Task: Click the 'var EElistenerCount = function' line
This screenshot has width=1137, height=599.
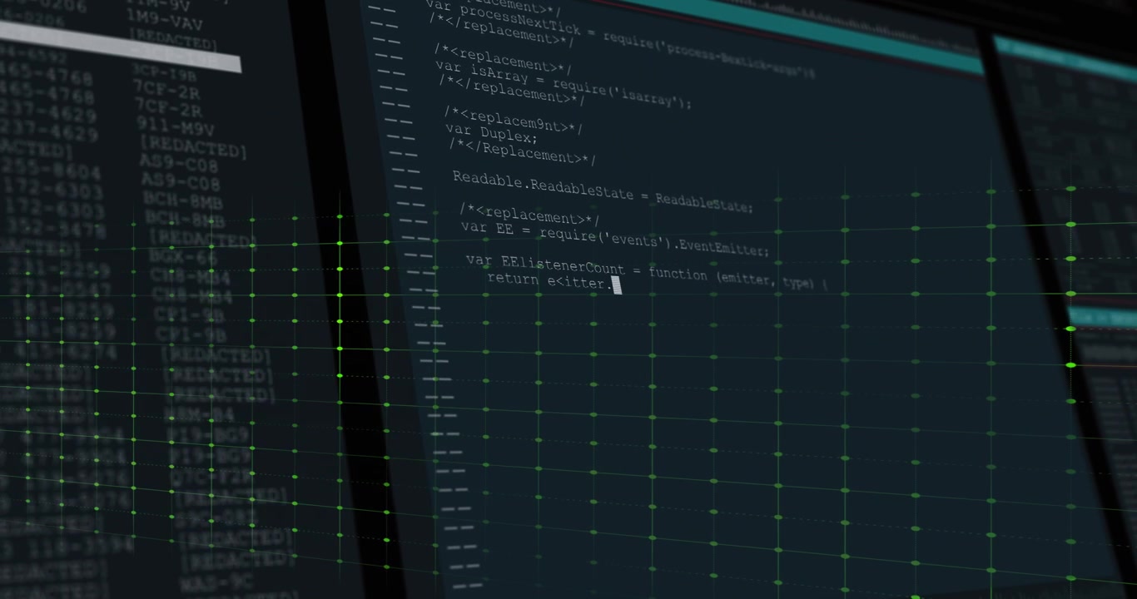Action: tap(646, 273)
